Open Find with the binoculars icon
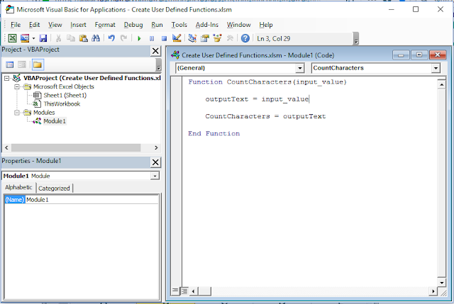This screenshot has height=304, width=454. (96, 38)
